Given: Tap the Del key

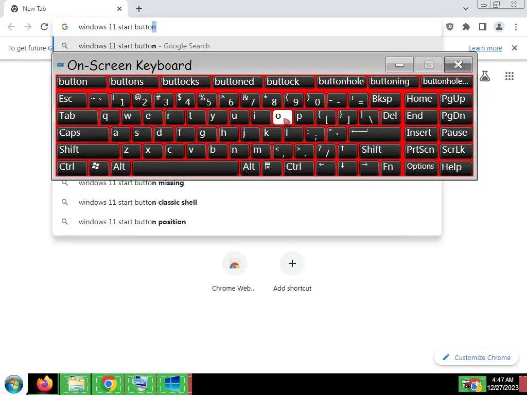Looking at the screenshot, I should pos(391,117).
